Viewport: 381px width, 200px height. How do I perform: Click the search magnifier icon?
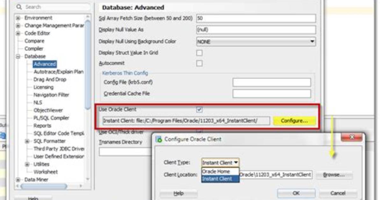[19, 7]
